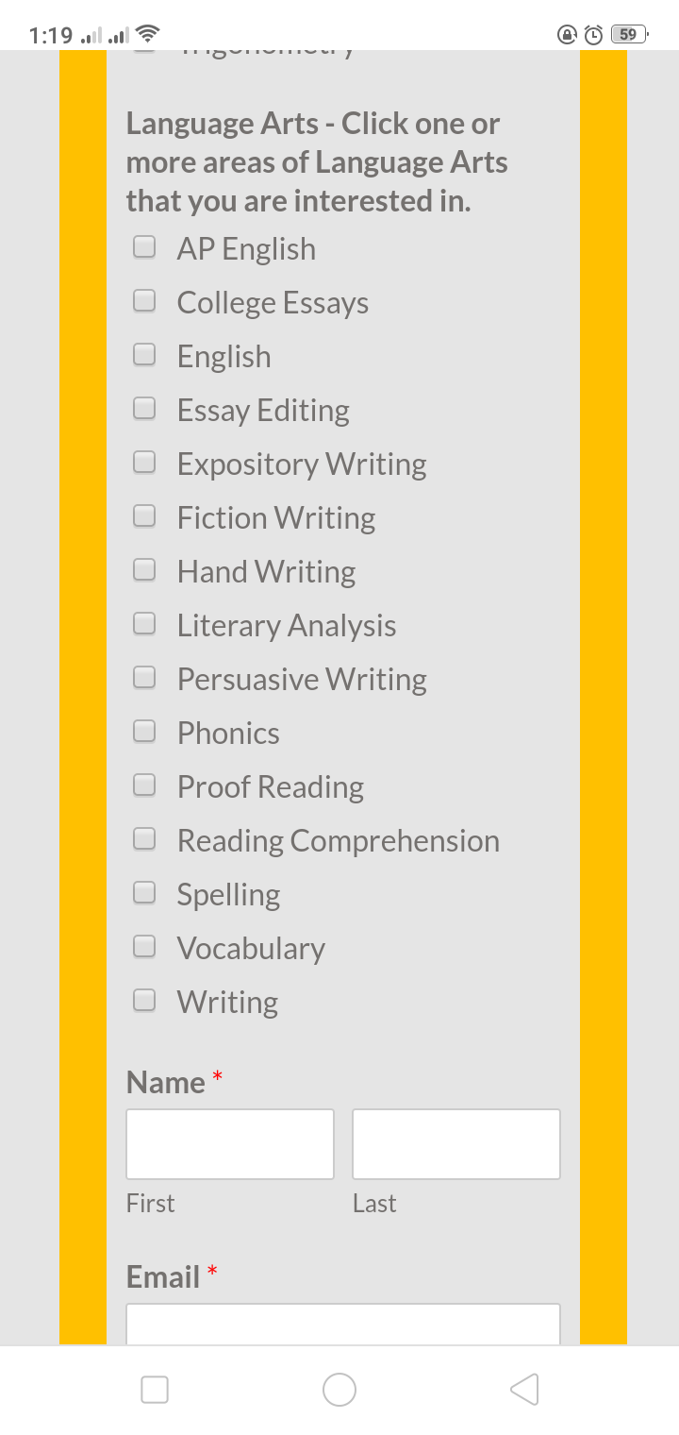Tap the Android home circle icon
This screenshot has width=679, height=1435.
[x=339, y=1389]
